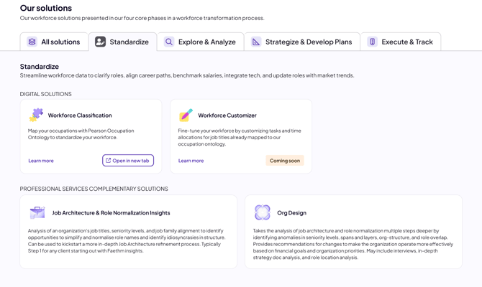Click the Job Architecture insights icon
This screenshot has width=482, height=287.
click(37, 212)
